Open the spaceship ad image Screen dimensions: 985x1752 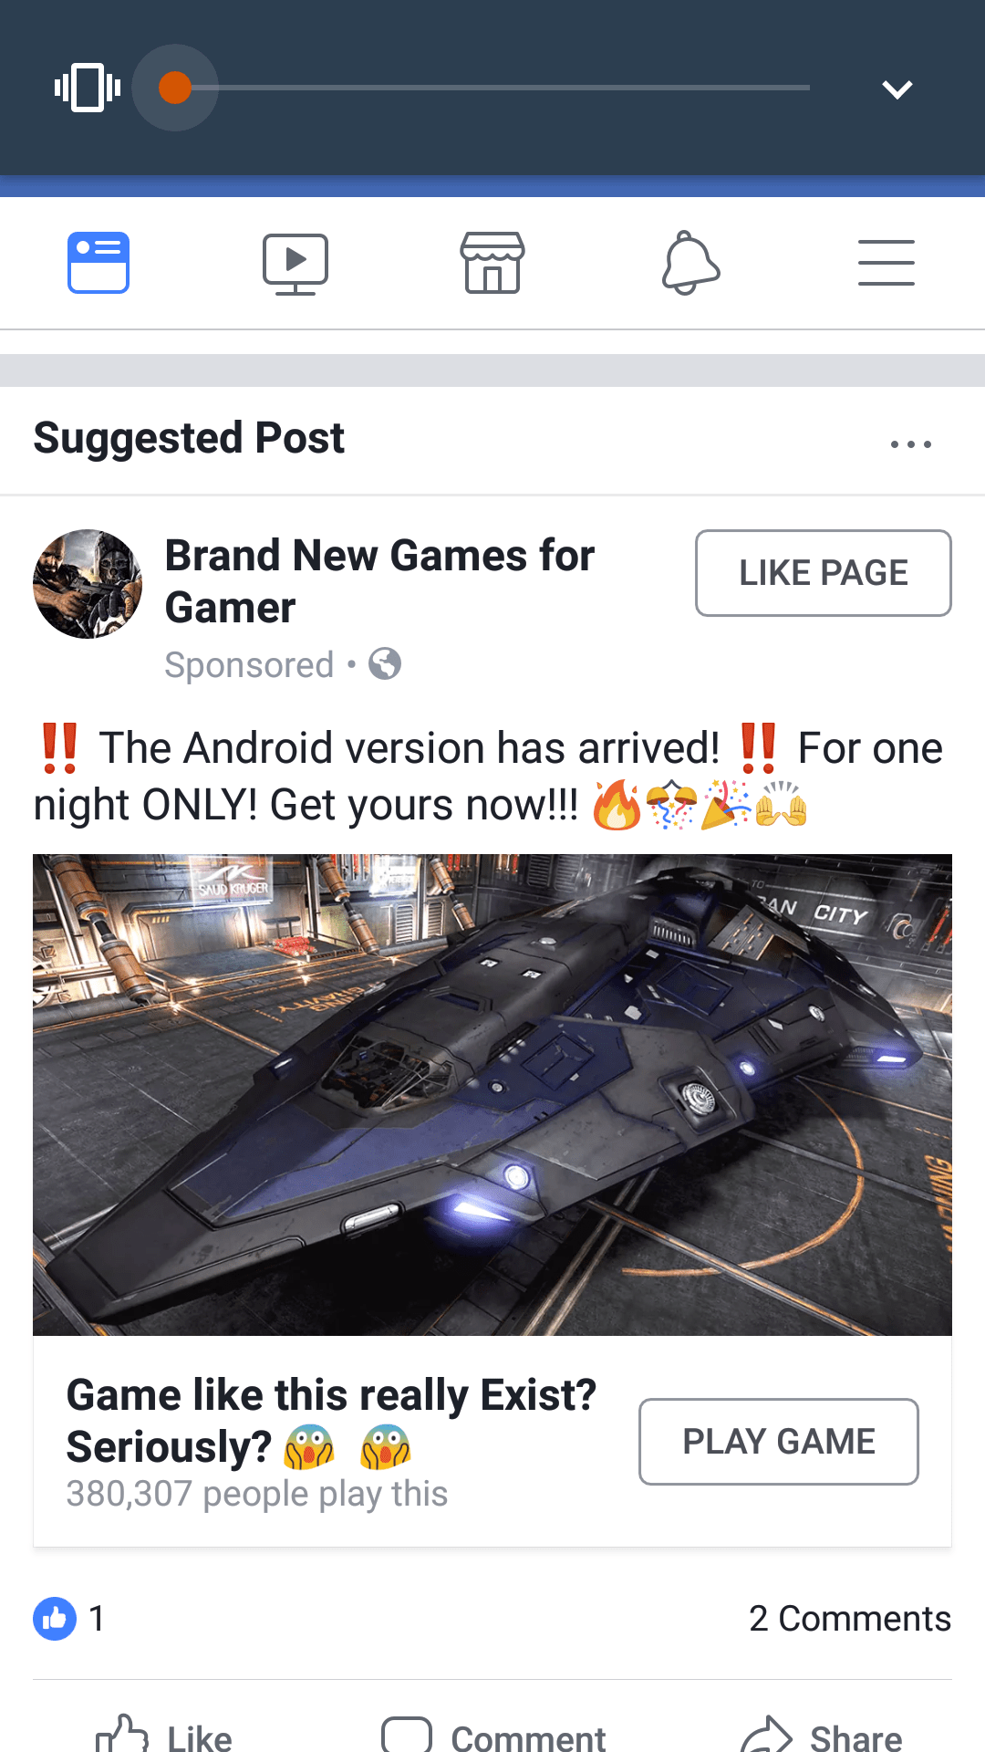pyautogui.click(x=493, y=1095)
